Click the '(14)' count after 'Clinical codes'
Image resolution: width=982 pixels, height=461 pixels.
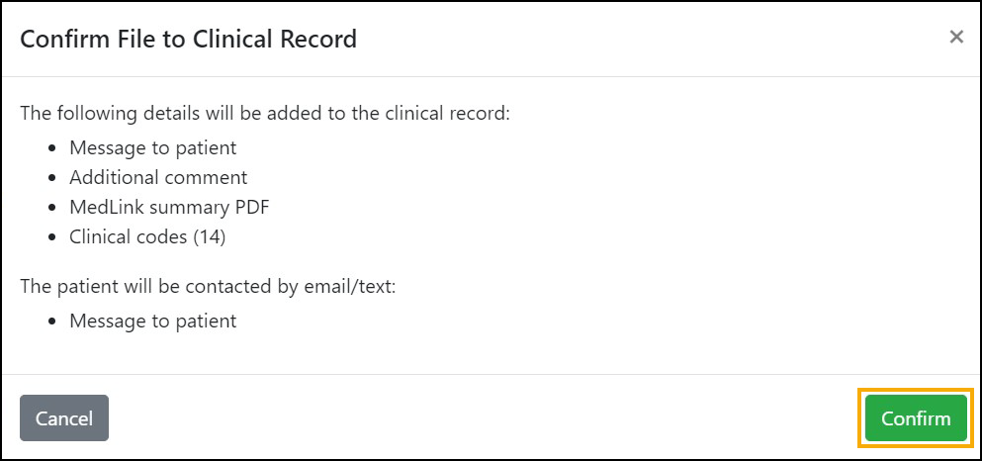pyautogui.click(x=222, y=237)
